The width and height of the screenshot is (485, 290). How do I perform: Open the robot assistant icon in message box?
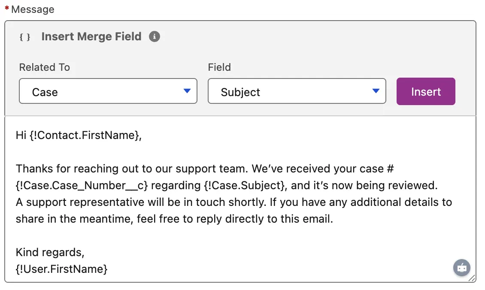click(462, 268)
